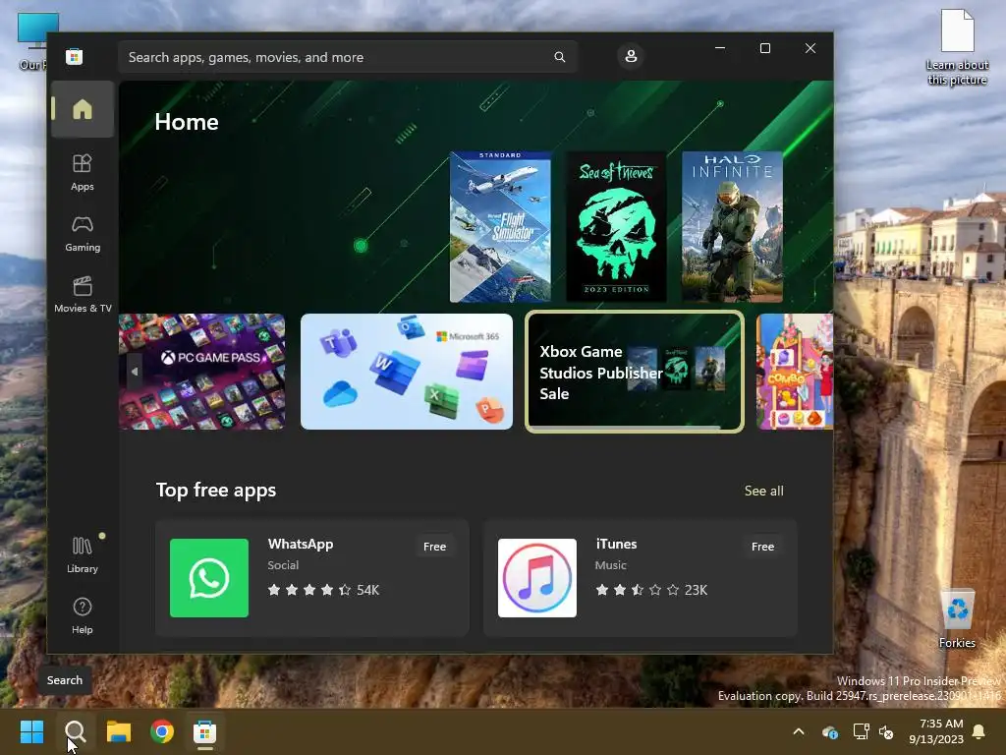Click the search apps, games, movies field
Screen dimensions: 1006x755
[x=348, y=57]
